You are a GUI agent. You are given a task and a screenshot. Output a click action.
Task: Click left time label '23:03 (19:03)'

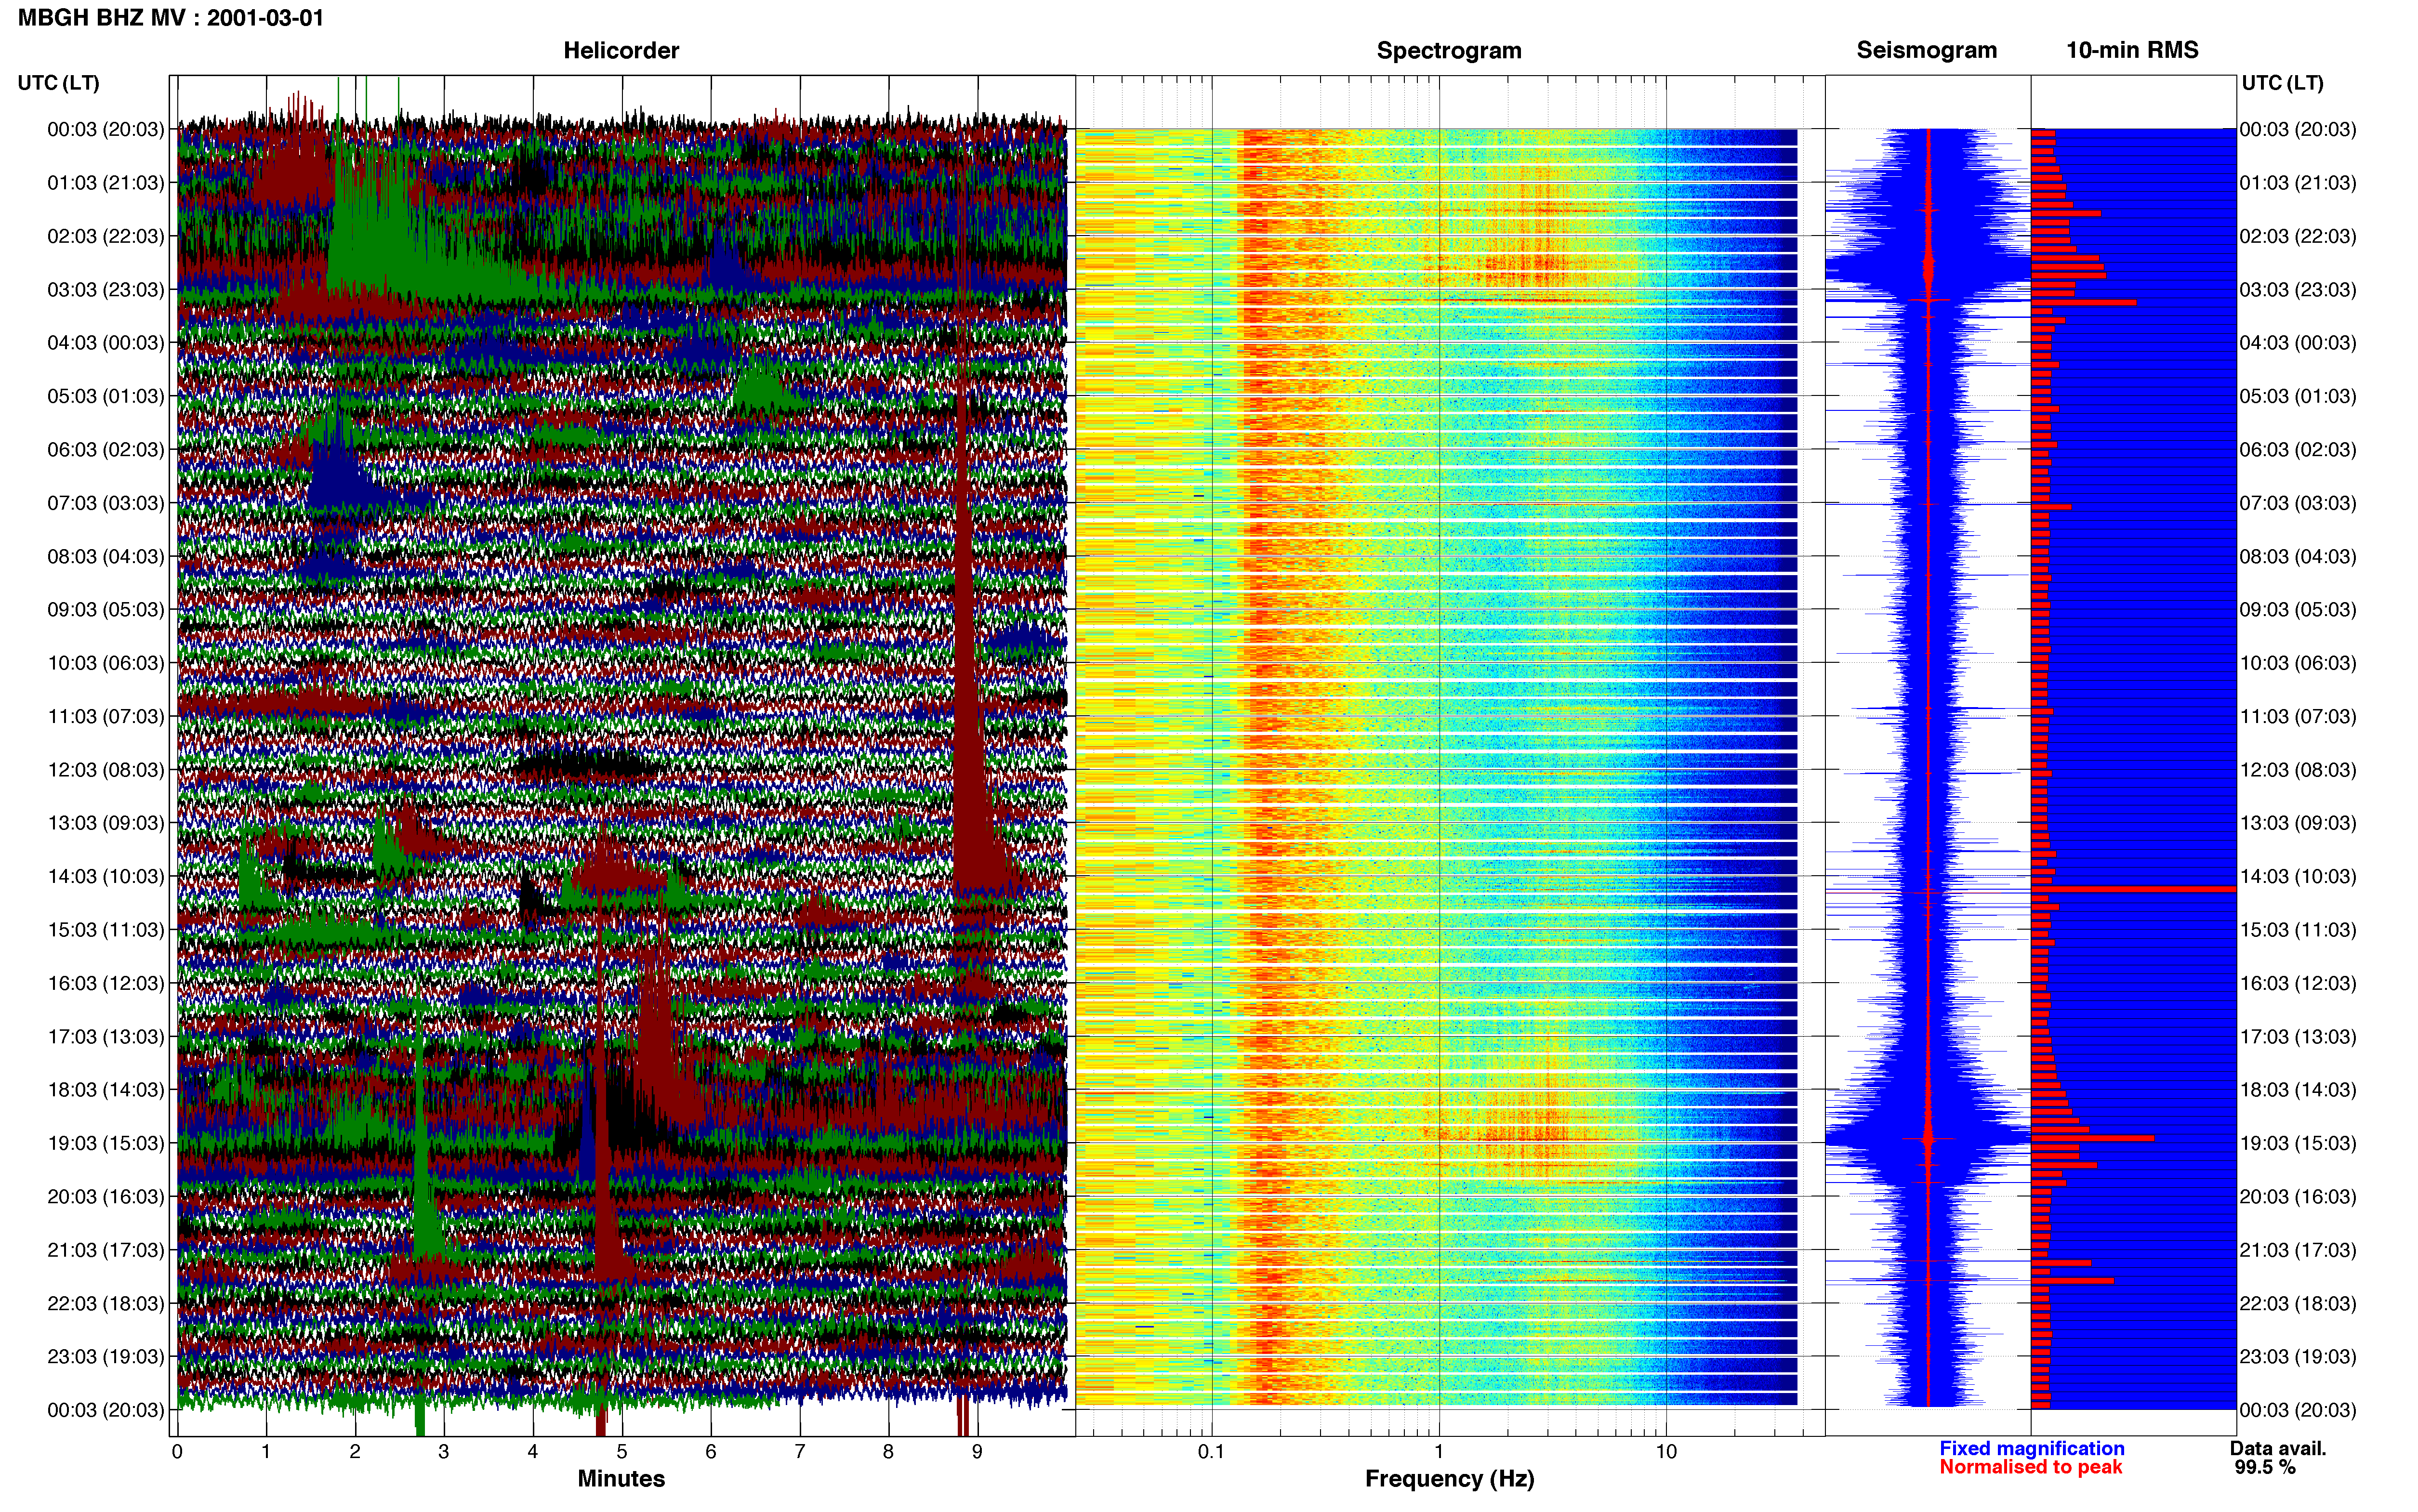click(x=105, y=1357)
